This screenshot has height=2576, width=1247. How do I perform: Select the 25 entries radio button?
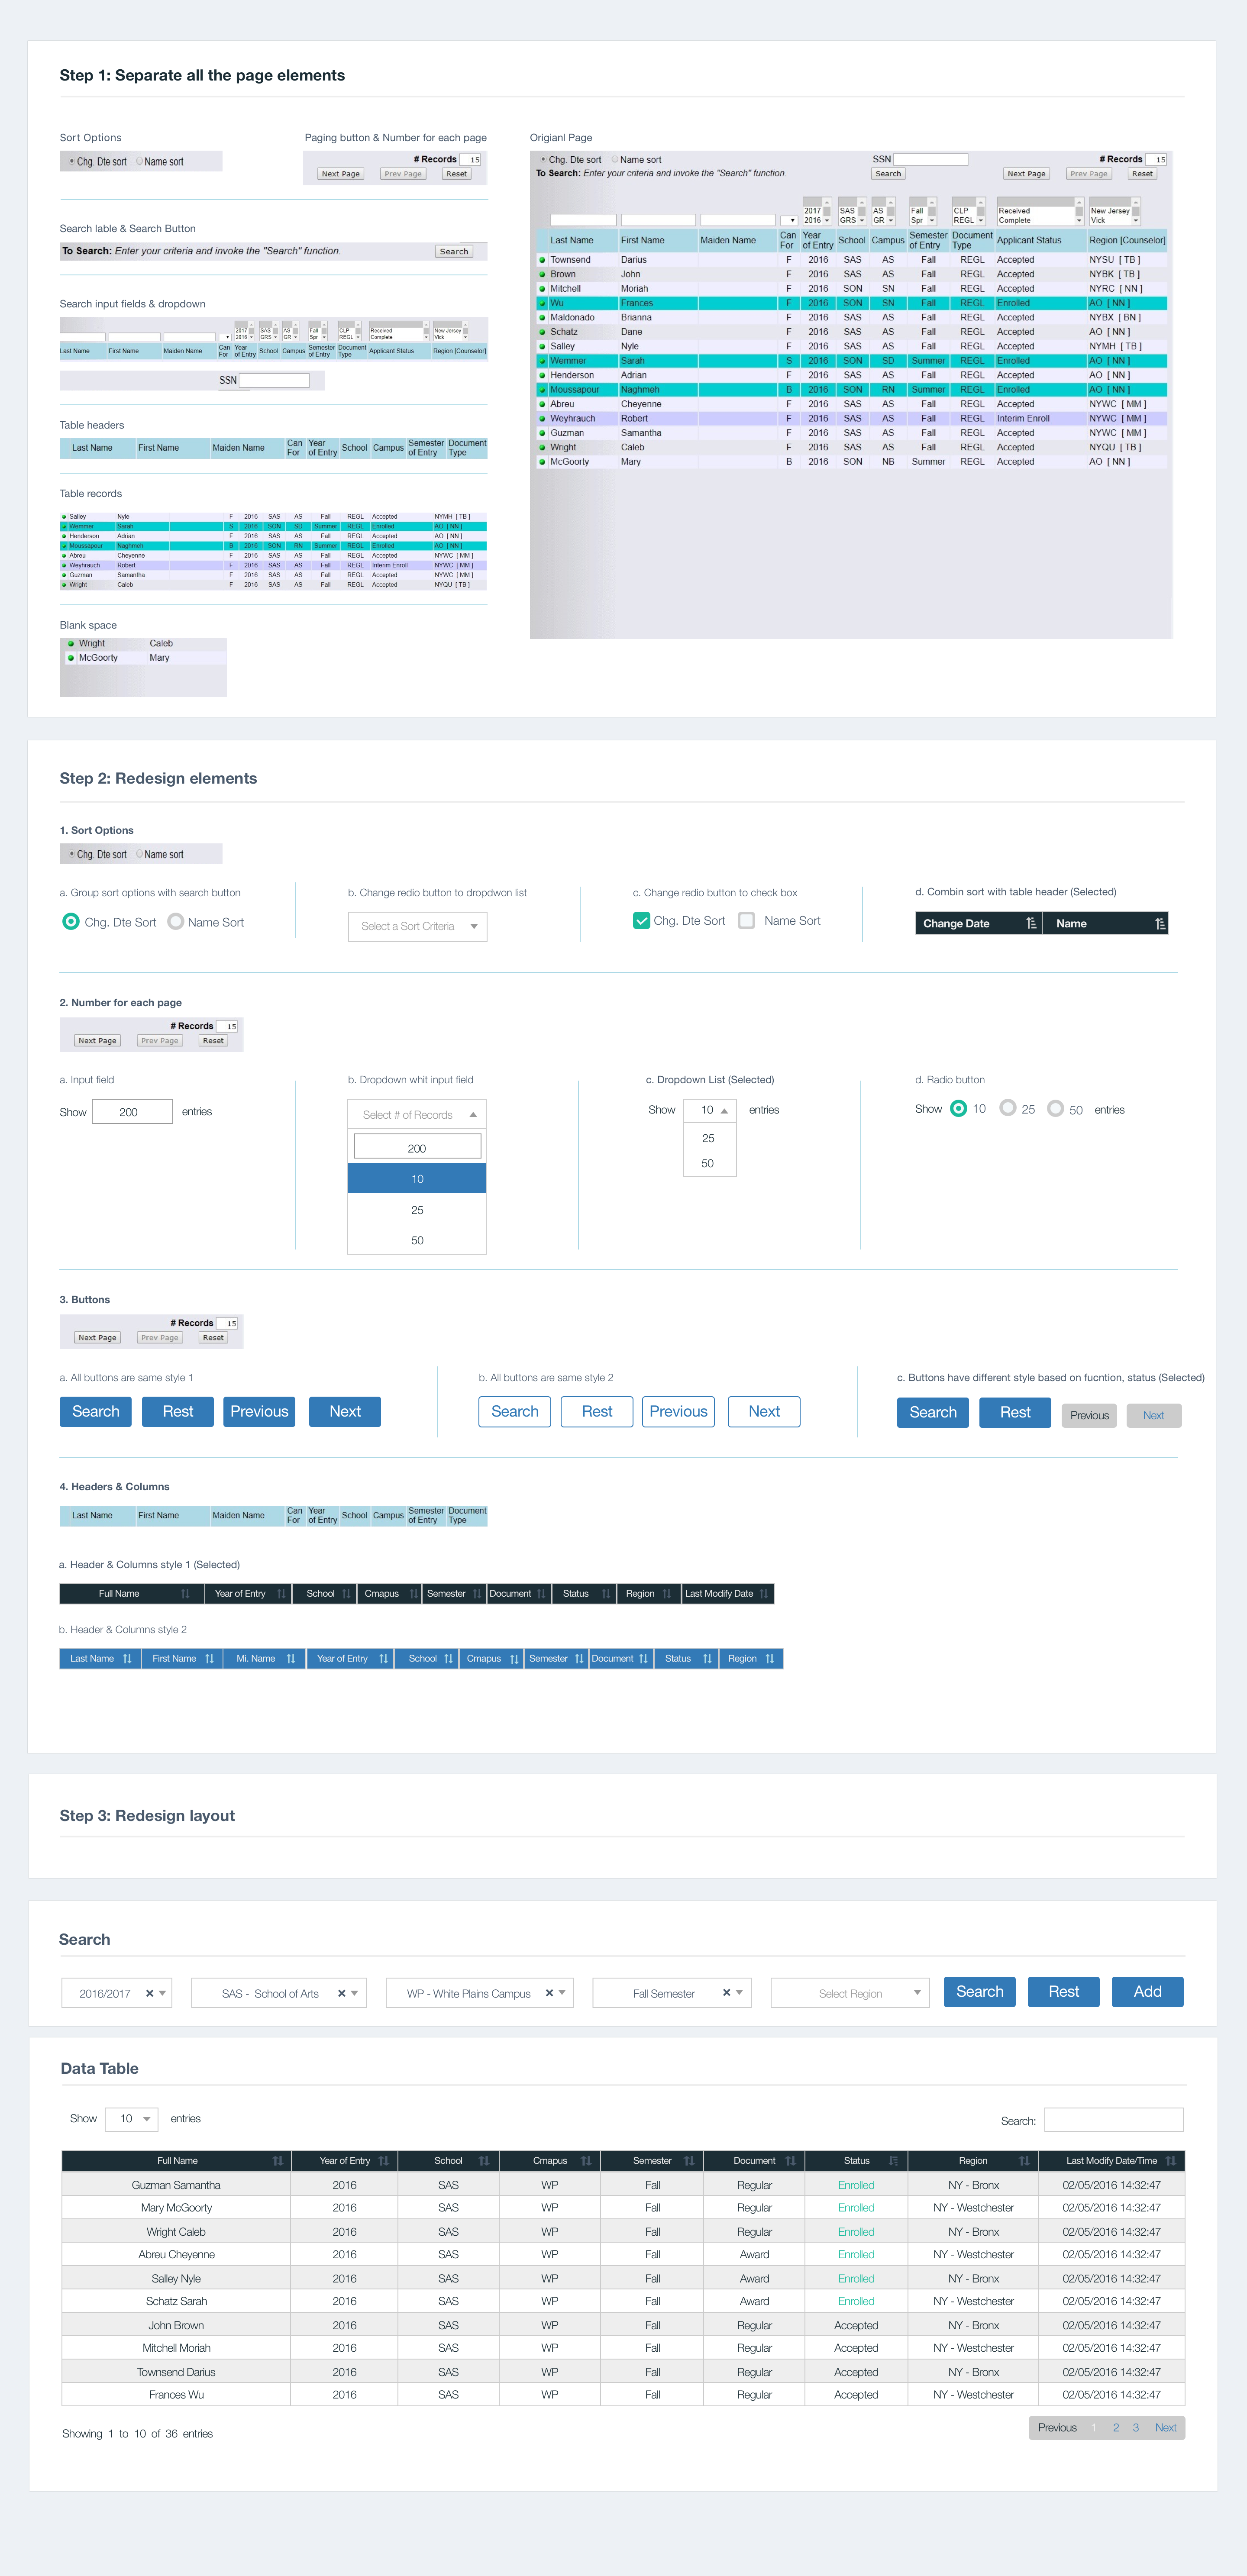coord(1008,1108)
